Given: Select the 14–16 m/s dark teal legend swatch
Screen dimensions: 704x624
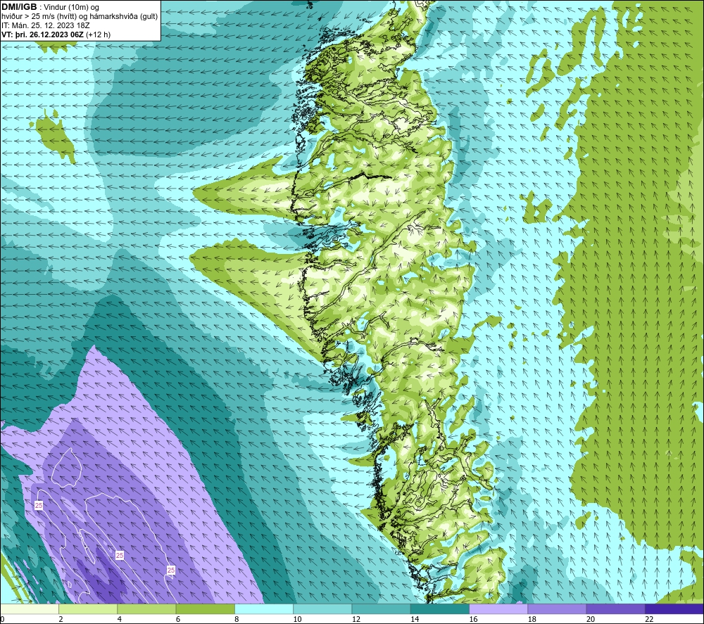Looking at the screenshot, I should [x=440, y=609].
